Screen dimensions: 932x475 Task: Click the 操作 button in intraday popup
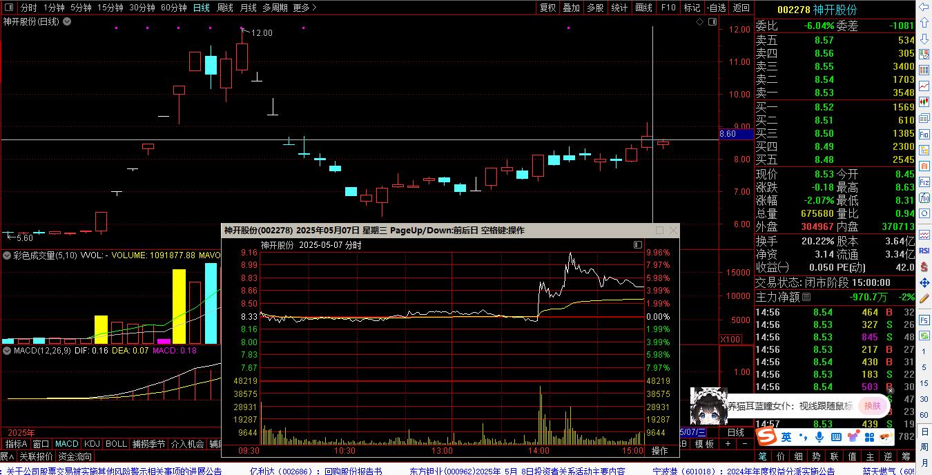point(660,451)
